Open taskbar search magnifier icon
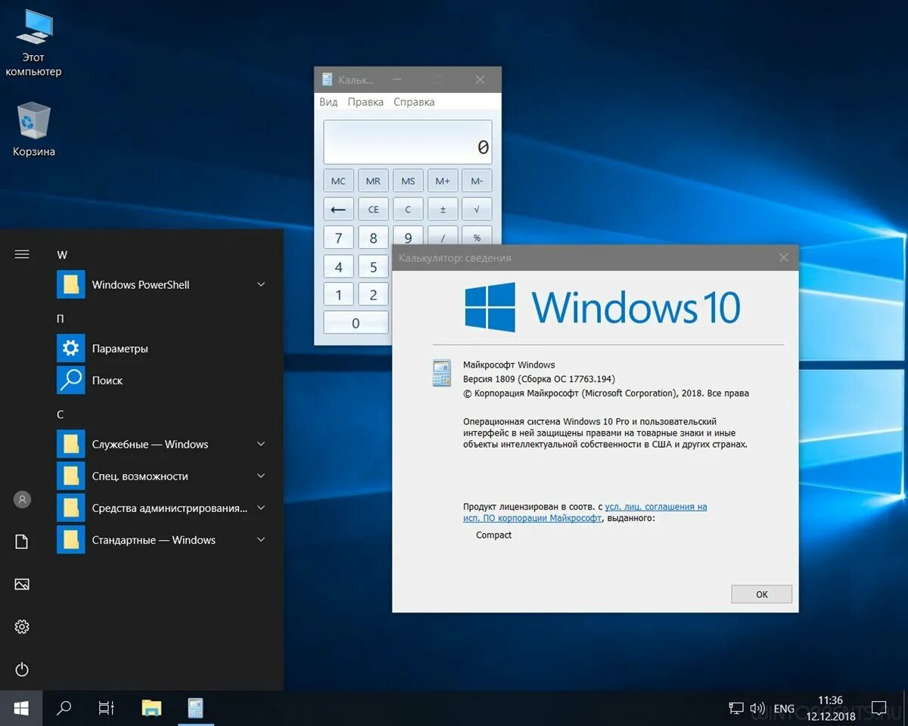The width and height of the screenshot is (908, 726). (64, 708)
